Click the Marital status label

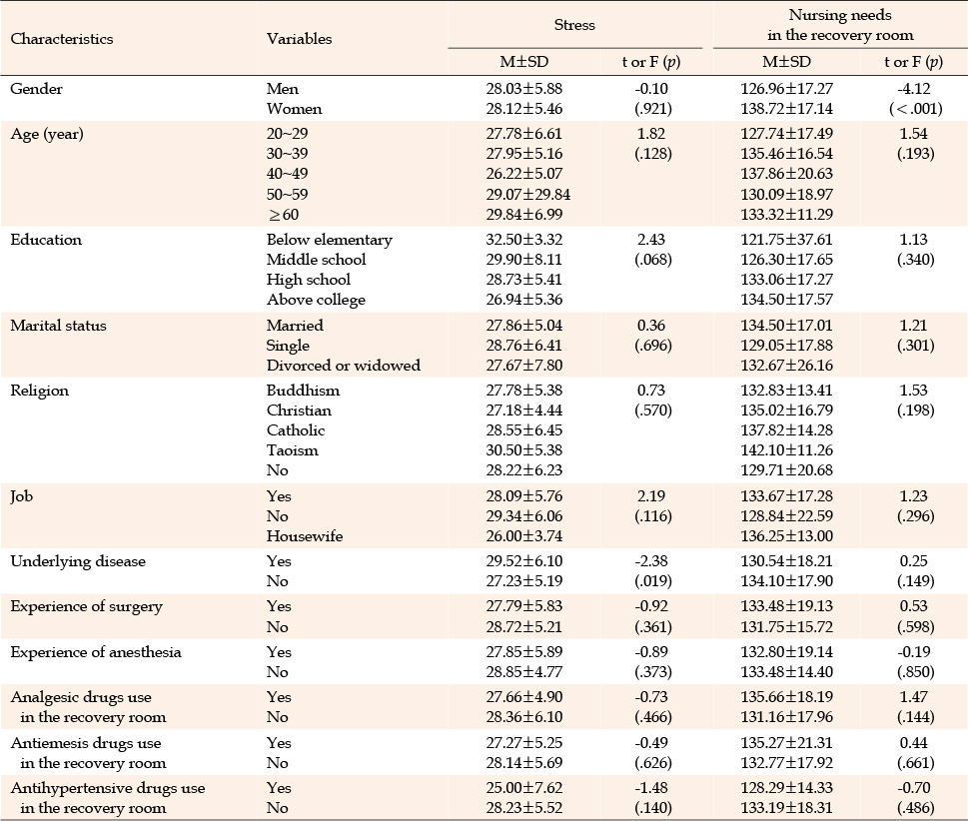(58, 326)
